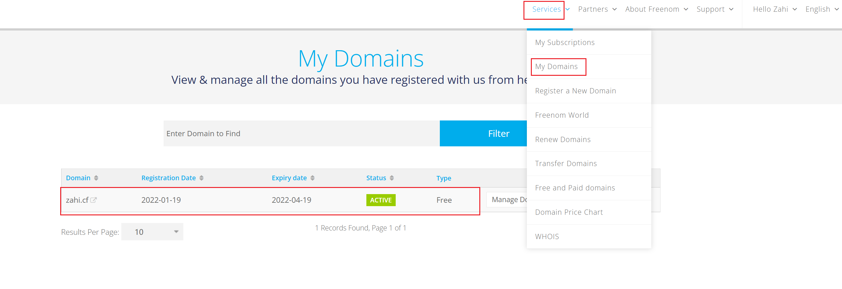
Task: Click the Manage Domain button
Action: 507,200
